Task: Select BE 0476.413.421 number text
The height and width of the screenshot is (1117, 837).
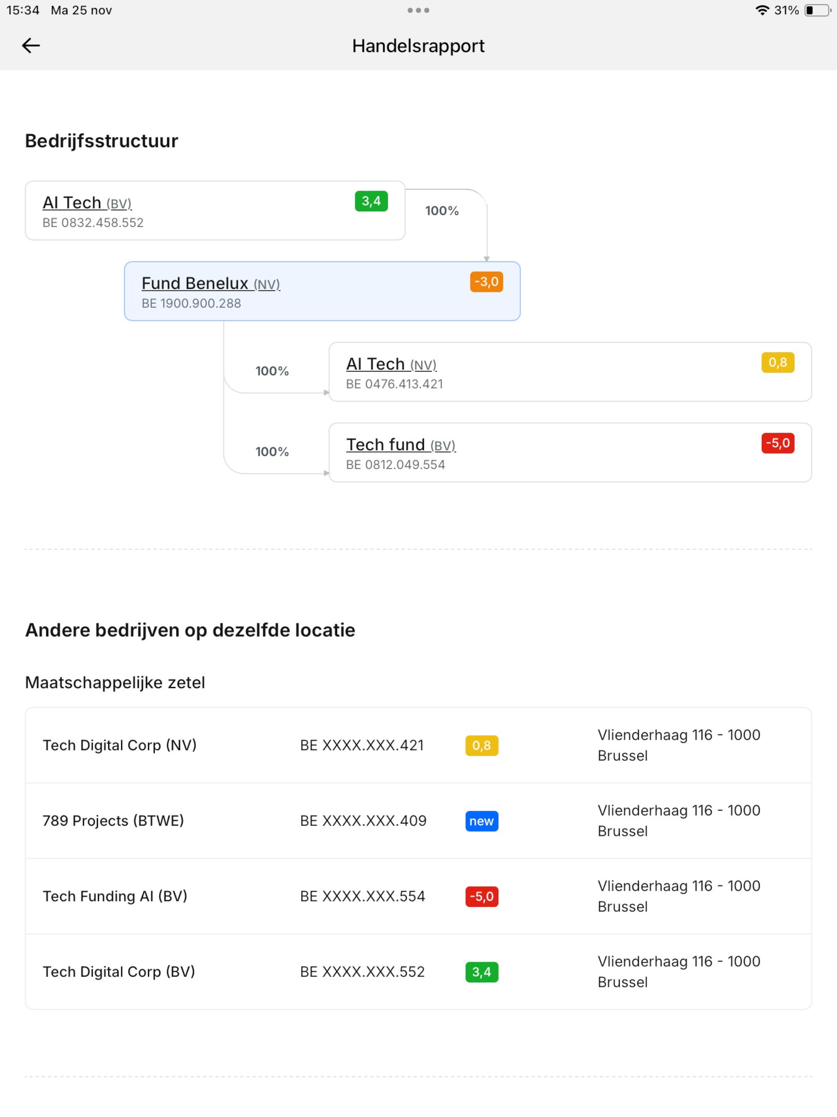Action: tap(395, 384)
